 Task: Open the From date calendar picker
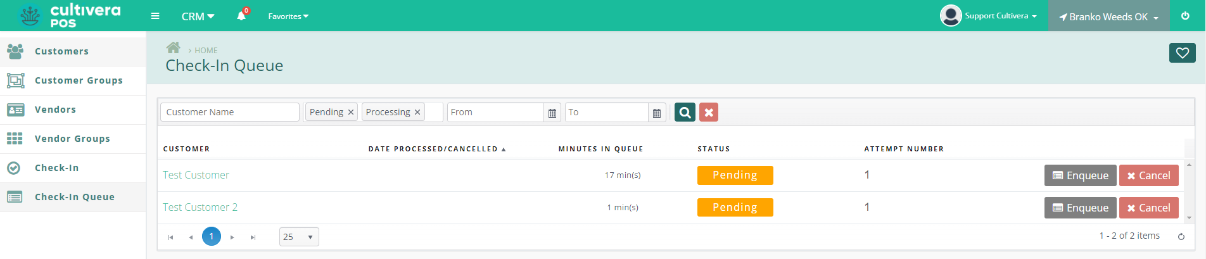[x=552, y=113]
